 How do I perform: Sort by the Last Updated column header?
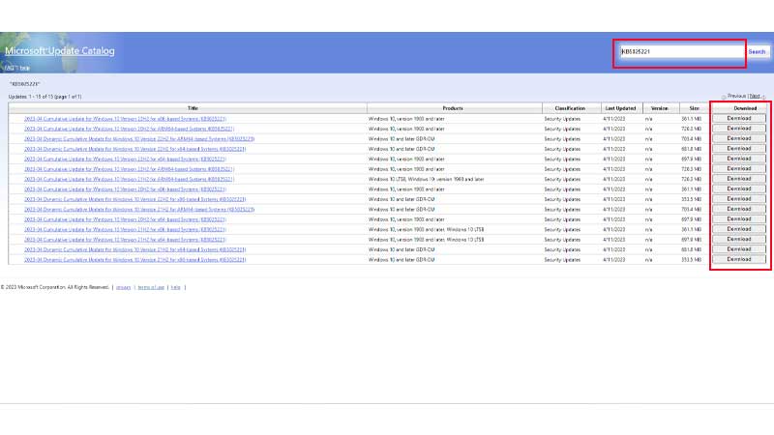coord(620,108)
